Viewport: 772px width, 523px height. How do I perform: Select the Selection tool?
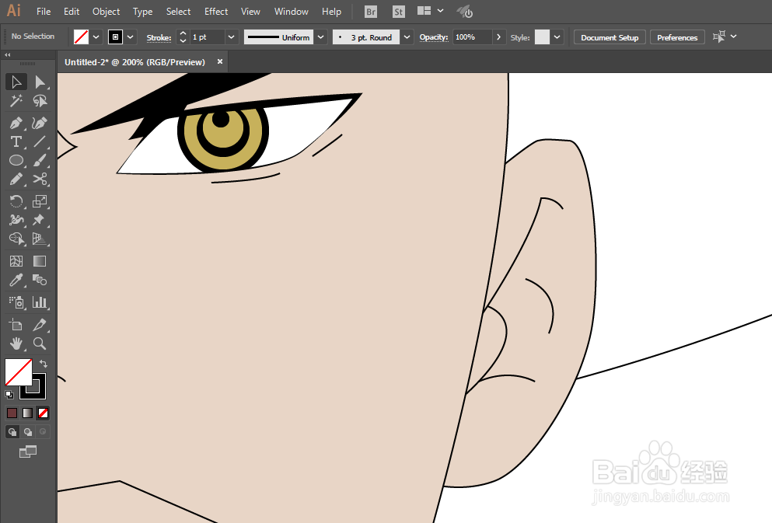click(16, 82)
